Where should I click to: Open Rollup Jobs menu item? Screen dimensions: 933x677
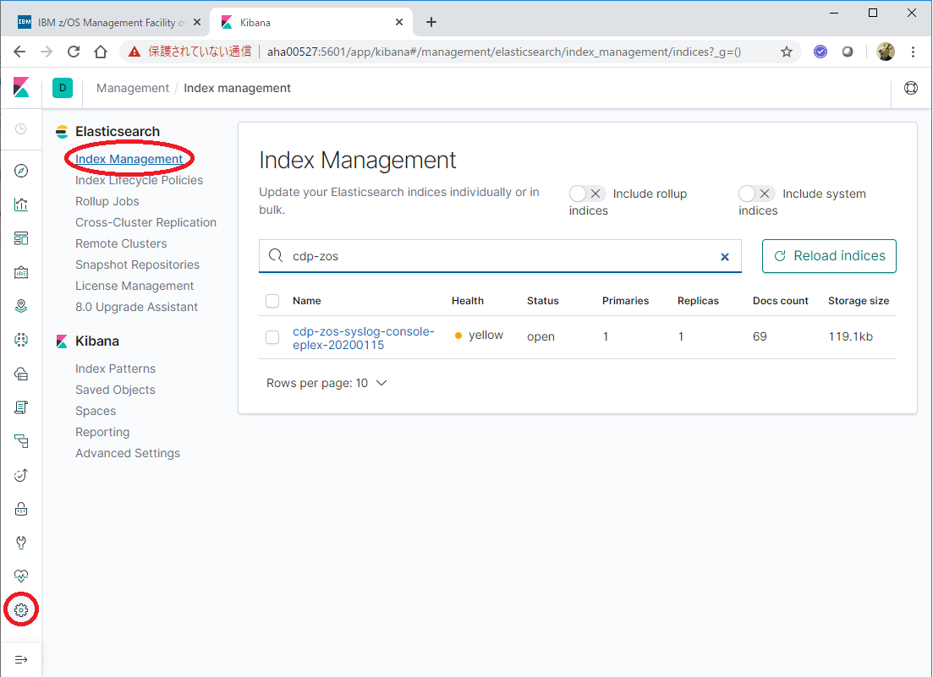point(107,201)
